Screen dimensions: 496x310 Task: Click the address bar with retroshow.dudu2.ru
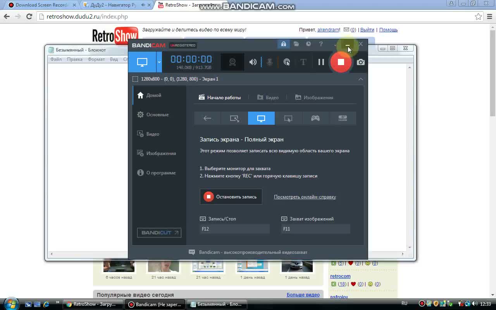pos(256,16)
